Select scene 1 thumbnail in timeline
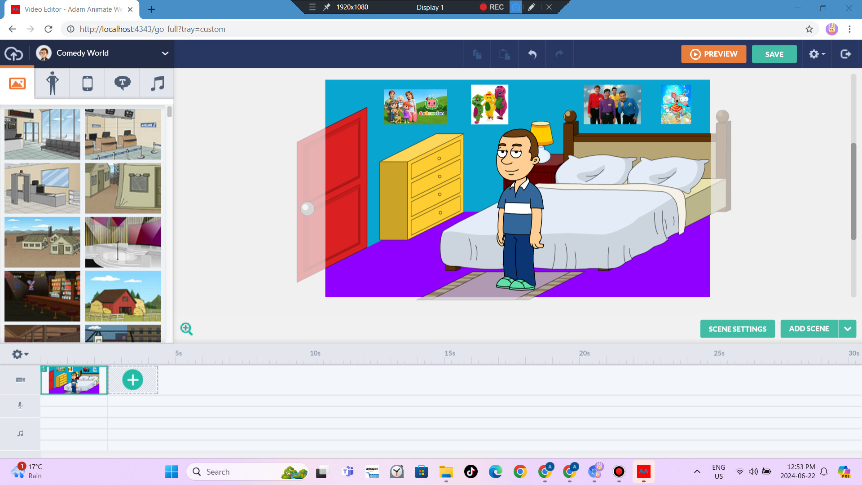The height and width of the screenshot is (485, 862). [74, 380]
